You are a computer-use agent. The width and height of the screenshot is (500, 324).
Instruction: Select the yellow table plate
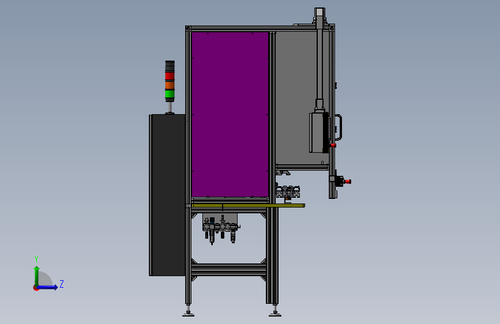coord(248,206)
